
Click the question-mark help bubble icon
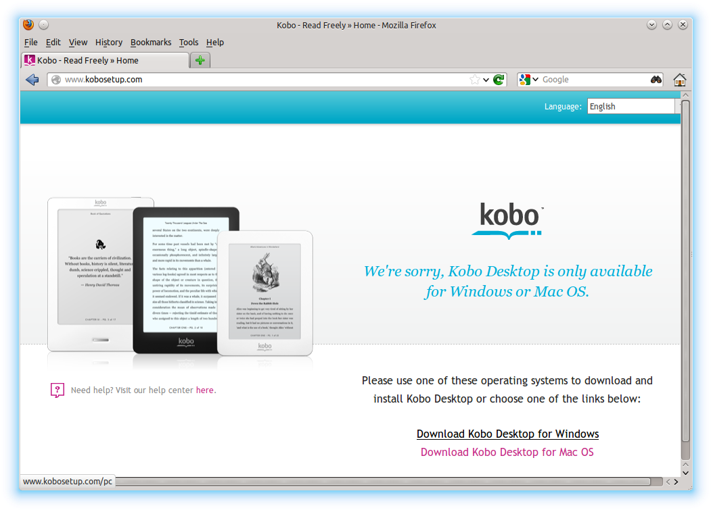tap(57, 390)
